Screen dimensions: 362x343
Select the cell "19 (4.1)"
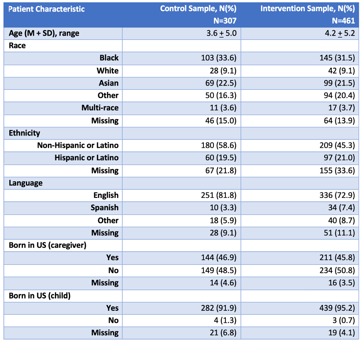pyautogui.click(x=342, y=333)
